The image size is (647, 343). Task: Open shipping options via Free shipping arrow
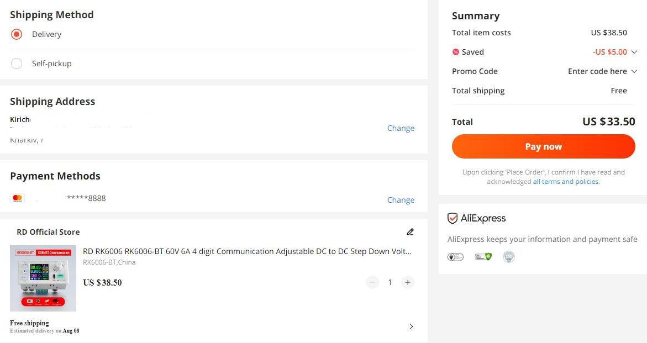(x=411, y=326)
